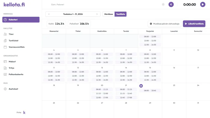Go to previous month arrow
The width and height of the screenshot is (210, 118).
coord(49,14)
